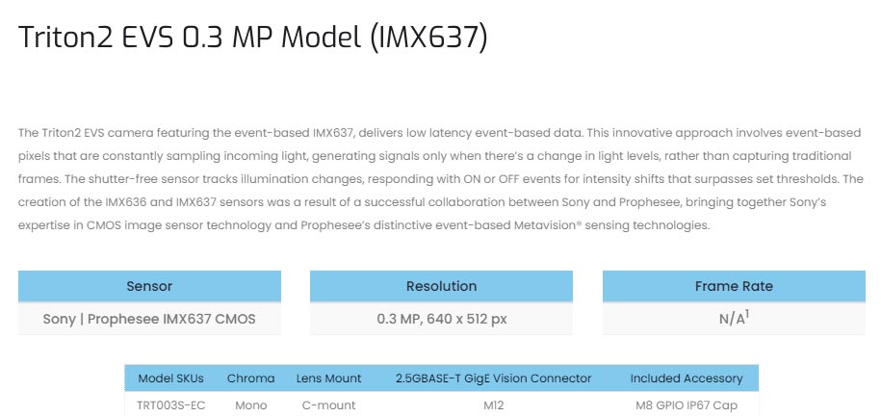The image size is (881, 417).
Task: Click the 2.5GBASE-T GigE Vision Connector header
Action: click(493, 378)
